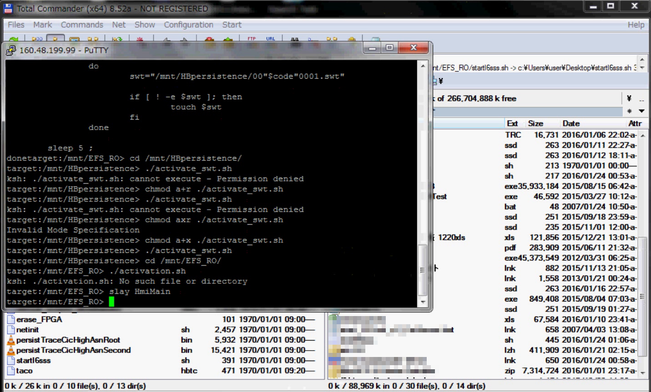Open the Configuration menu
The height and width of the screenshot is (392, 651).
pyautogui.click(x=188, y=25)
